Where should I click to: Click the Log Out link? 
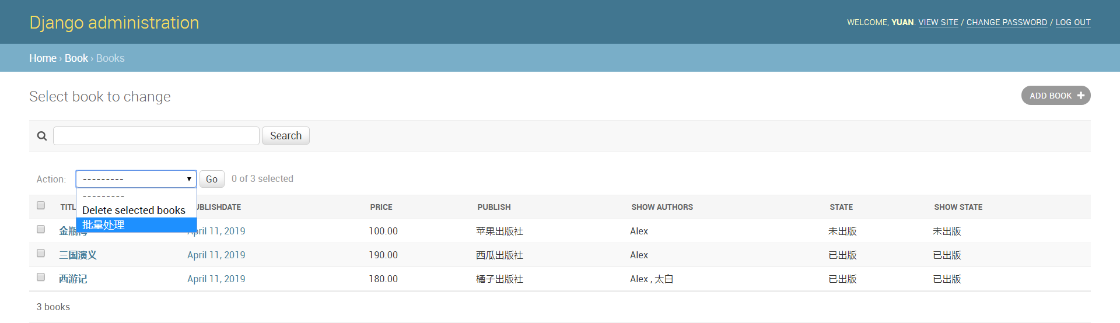(x=1073, y=22)
